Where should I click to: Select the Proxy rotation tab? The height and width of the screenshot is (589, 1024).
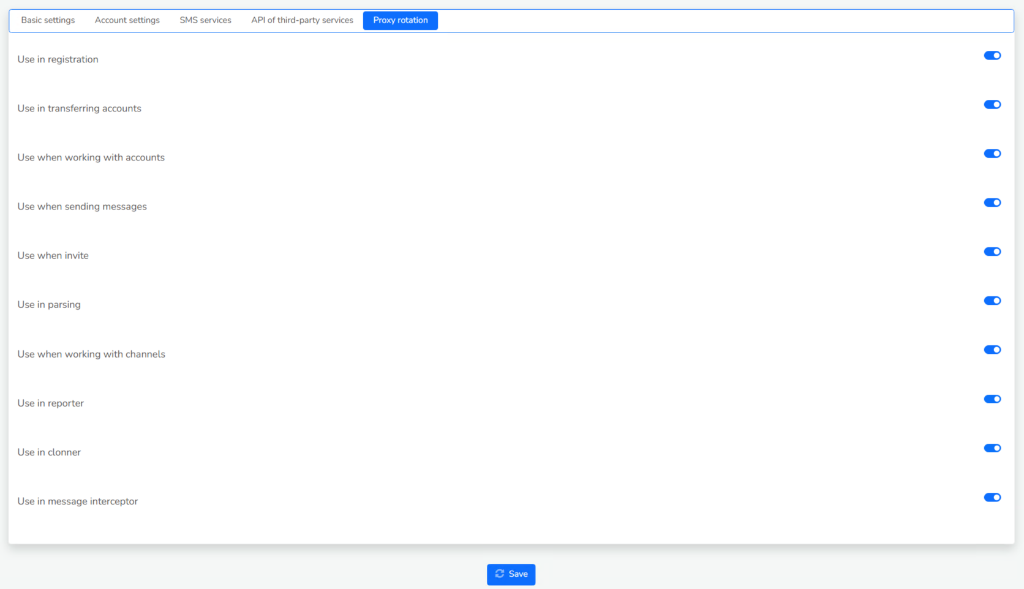pos(401,20)
